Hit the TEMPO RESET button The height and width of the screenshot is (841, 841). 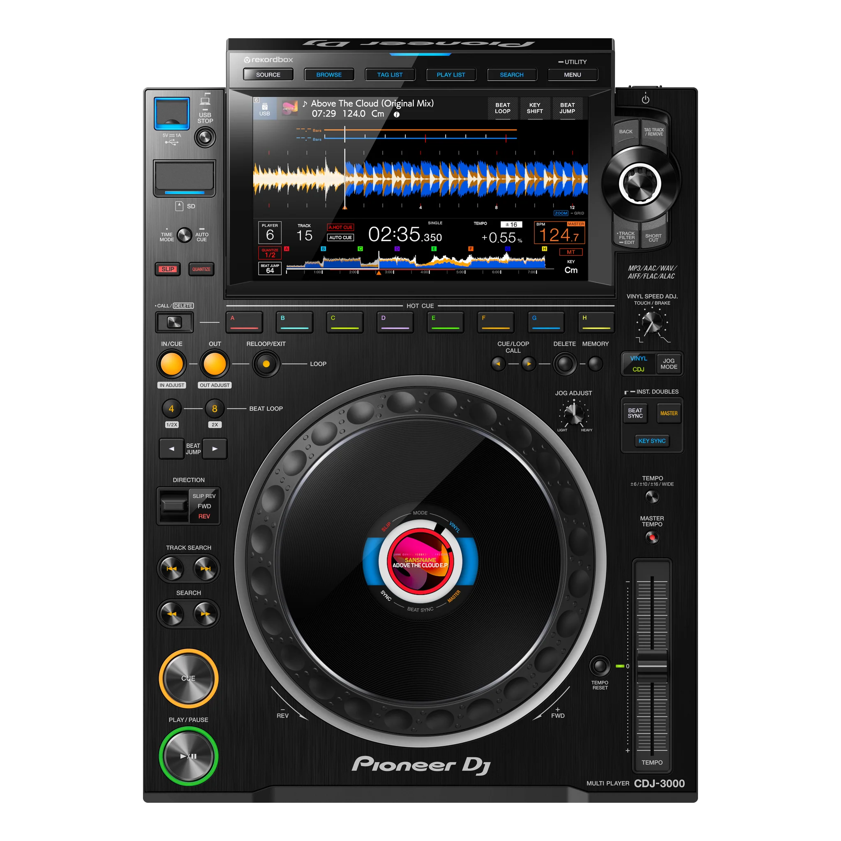[x=600, y=665]
